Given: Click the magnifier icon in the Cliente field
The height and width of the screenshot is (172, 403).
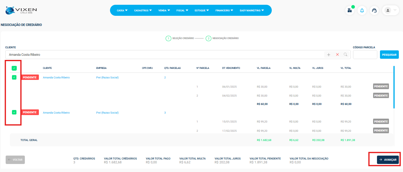Looking at the screenshot, I should point(346,55).
